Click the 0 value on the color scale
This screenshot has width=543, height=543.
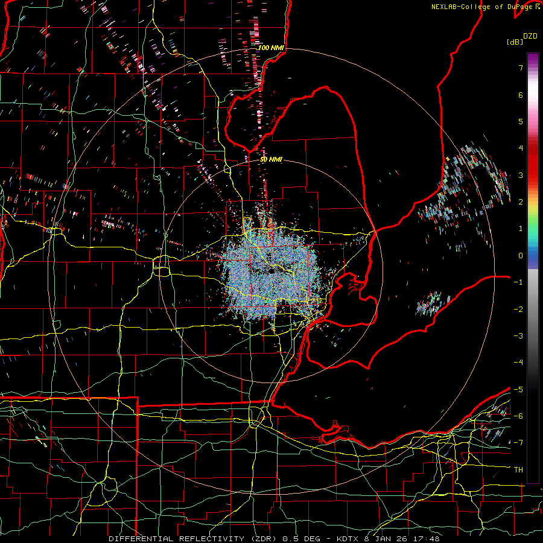[x=521, y=256]
